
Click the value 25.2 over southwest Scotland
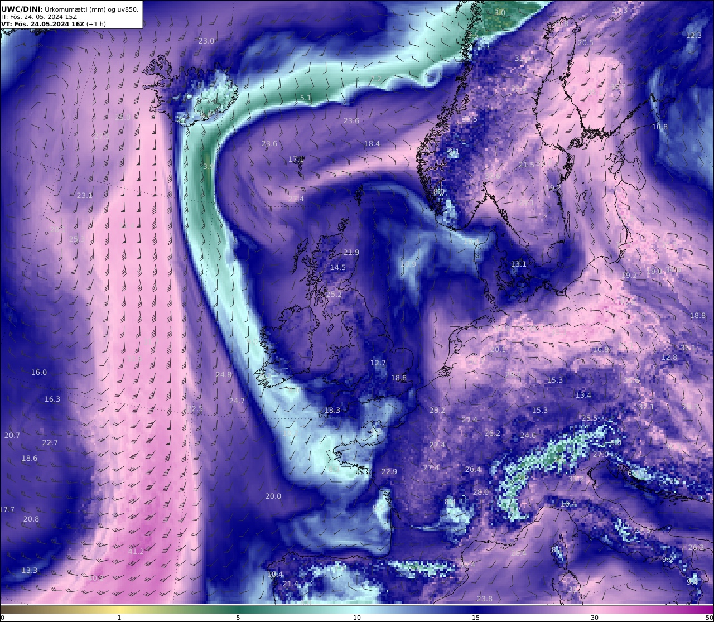click(x=334, y=295)
